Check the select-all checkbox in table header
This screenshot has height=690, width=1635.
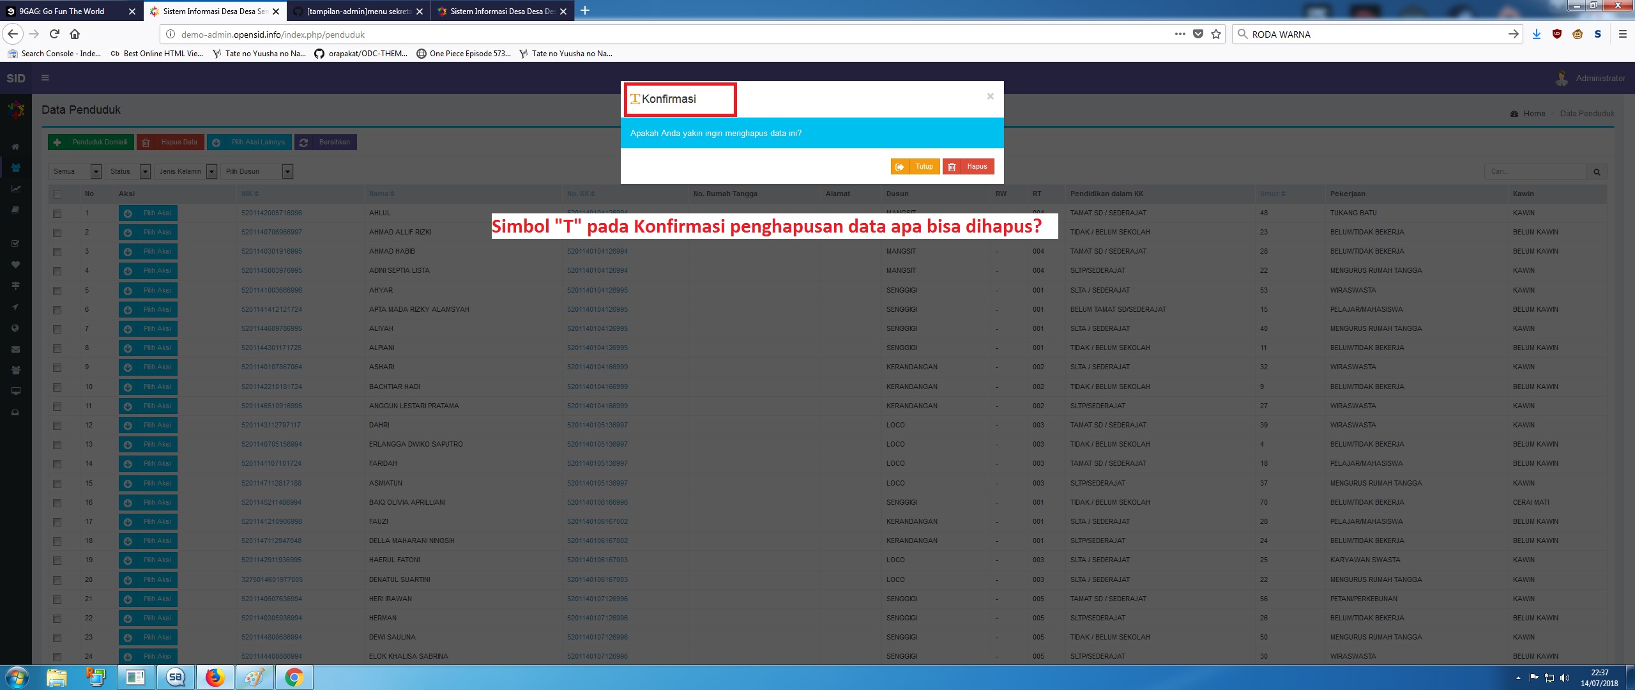[x=57, y=193]
